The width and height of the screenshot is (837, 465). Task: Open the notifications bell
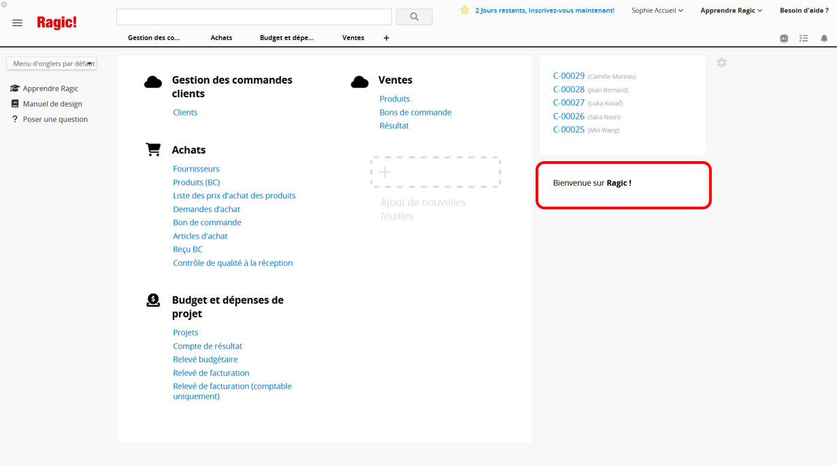(x=824, y=38)
